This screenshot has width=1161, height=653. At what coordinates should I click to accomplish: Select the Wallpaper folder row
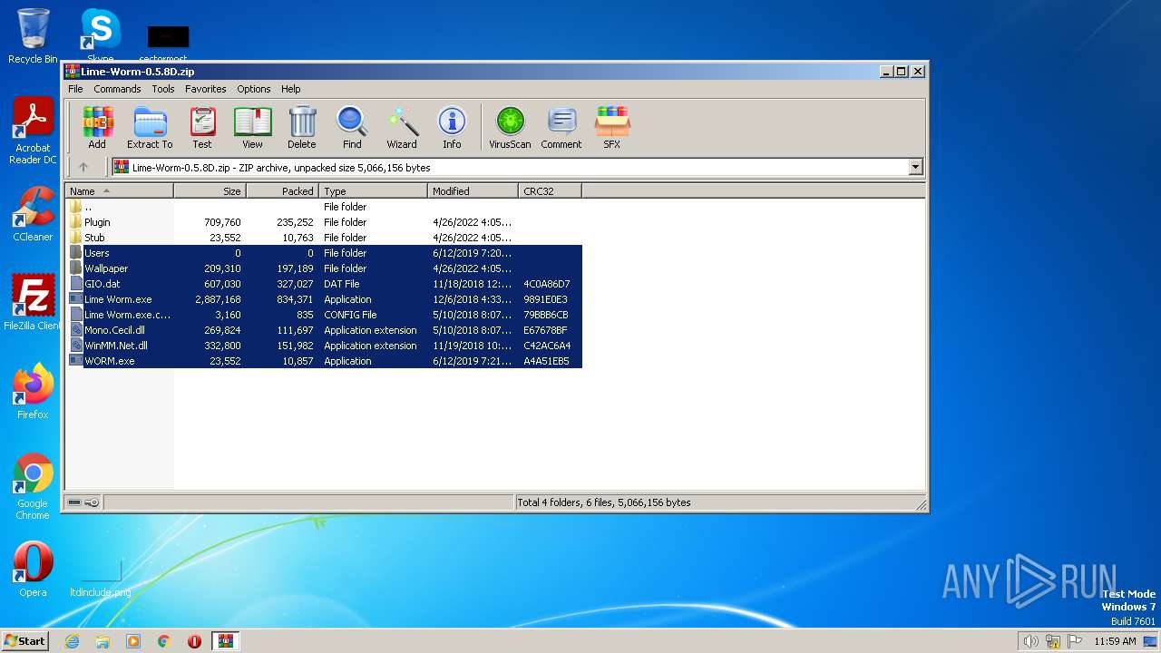(x=324, y=268)
